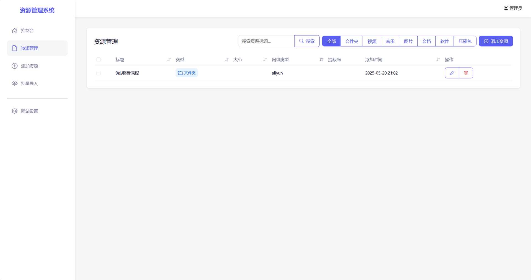The height and width of the screenshot is (280, 531).
Task: Click the pencil edit icon for B站收费课程
Action: 452,73
